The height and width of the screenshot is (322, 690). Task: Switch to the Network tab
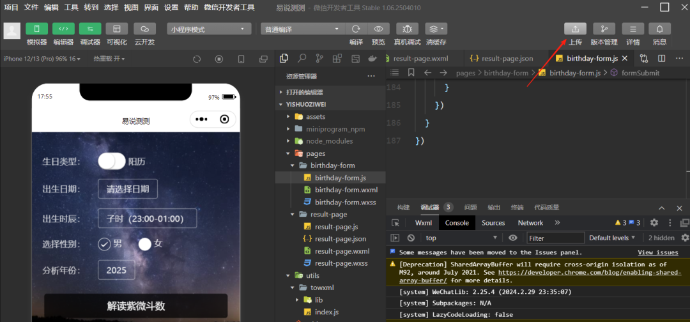coord(530,222)
